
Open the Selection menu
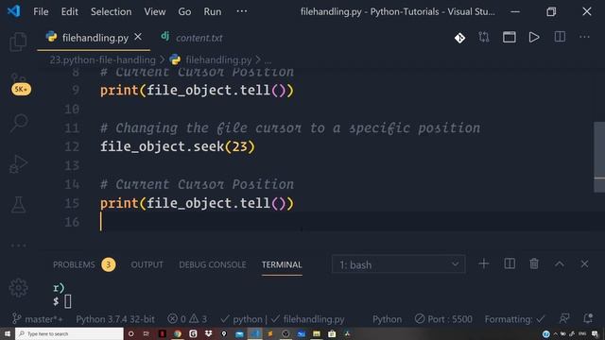(112, 11)
